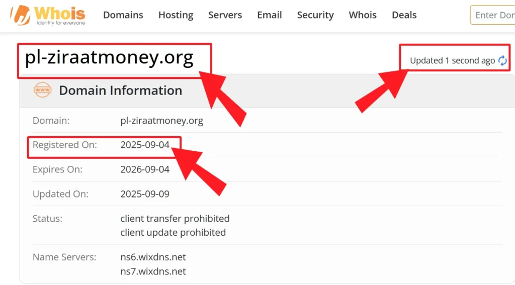Click the Whois logo icon
Viewport: 515px width, 285px height.
pos(20,15)
